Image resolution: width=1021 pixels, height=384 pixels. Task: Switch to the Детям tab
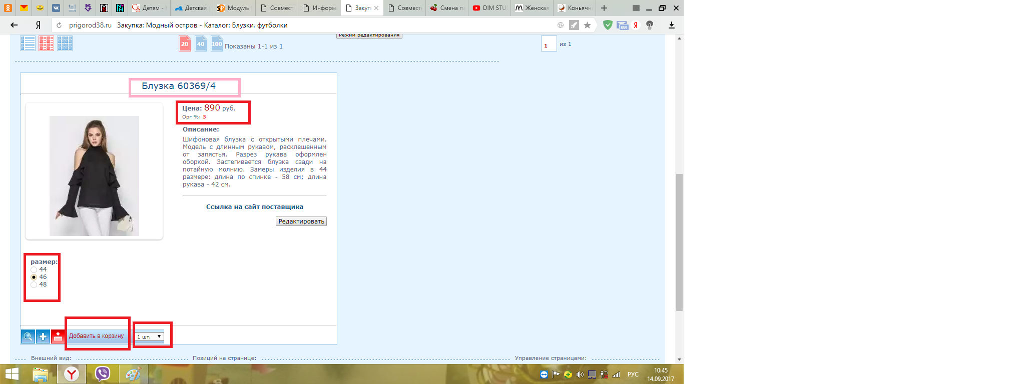point(149,8)
